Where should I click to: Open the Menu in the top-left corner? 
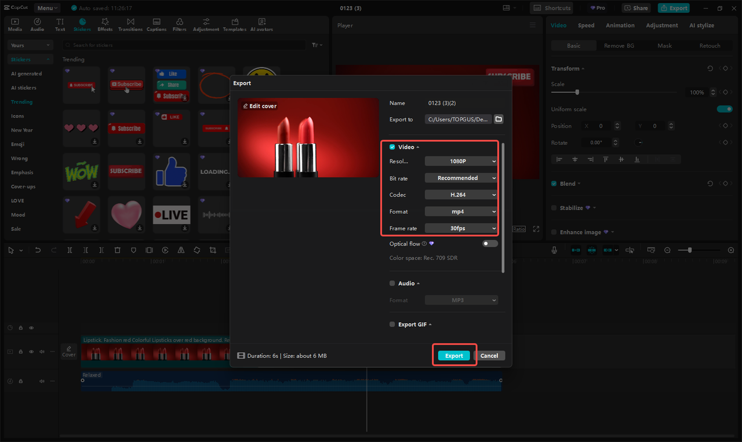tap(46, 8)
